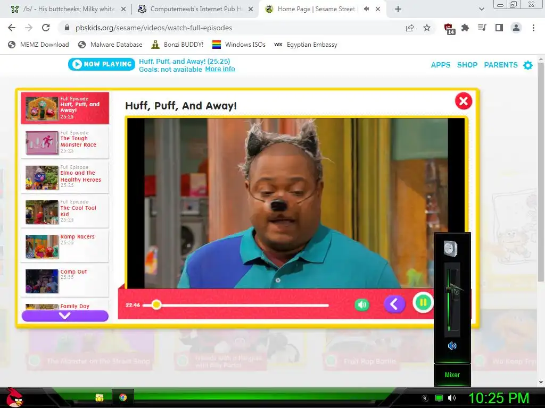Reload the PBS Kids page

(x=46, y=28)
